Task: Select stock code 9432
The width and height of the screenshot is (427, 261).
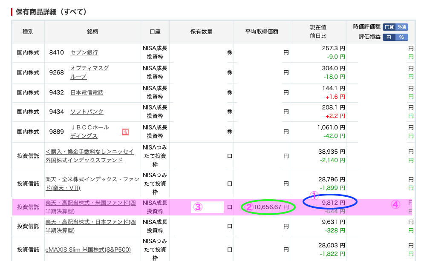Action: tap(56, 92)
